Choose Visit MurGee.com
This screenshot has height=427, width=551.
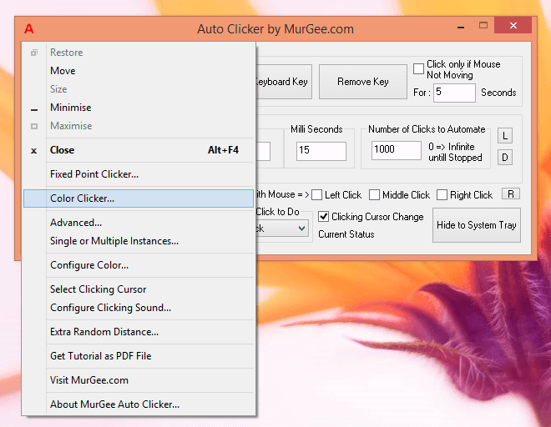click(x=139, y=380)
